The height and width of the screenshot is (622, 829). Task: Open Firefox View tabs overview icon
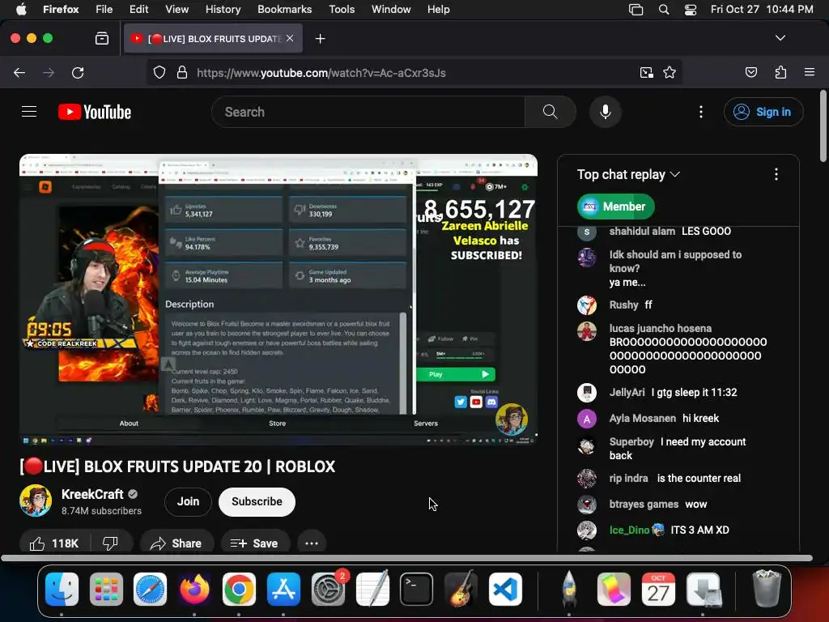[101, 39]
